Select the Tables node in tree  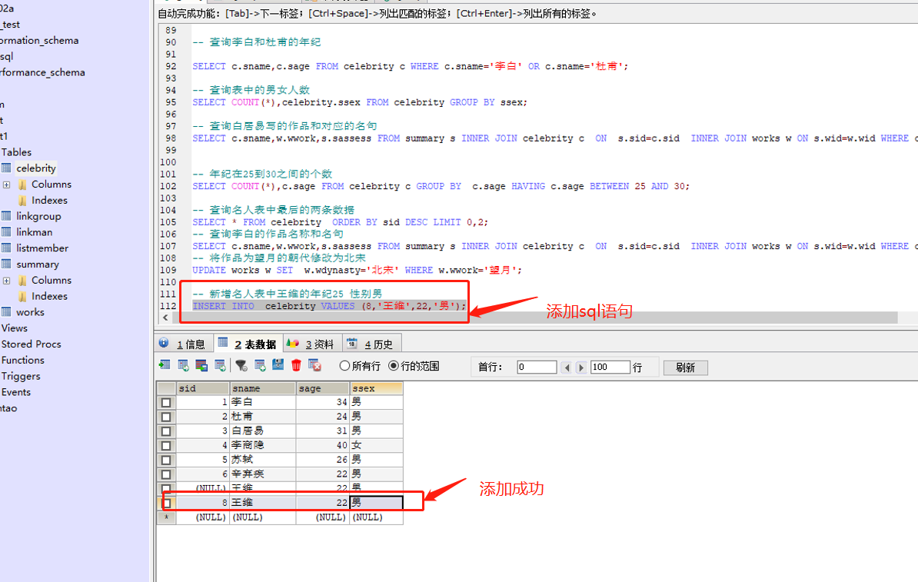click(16, 152)
